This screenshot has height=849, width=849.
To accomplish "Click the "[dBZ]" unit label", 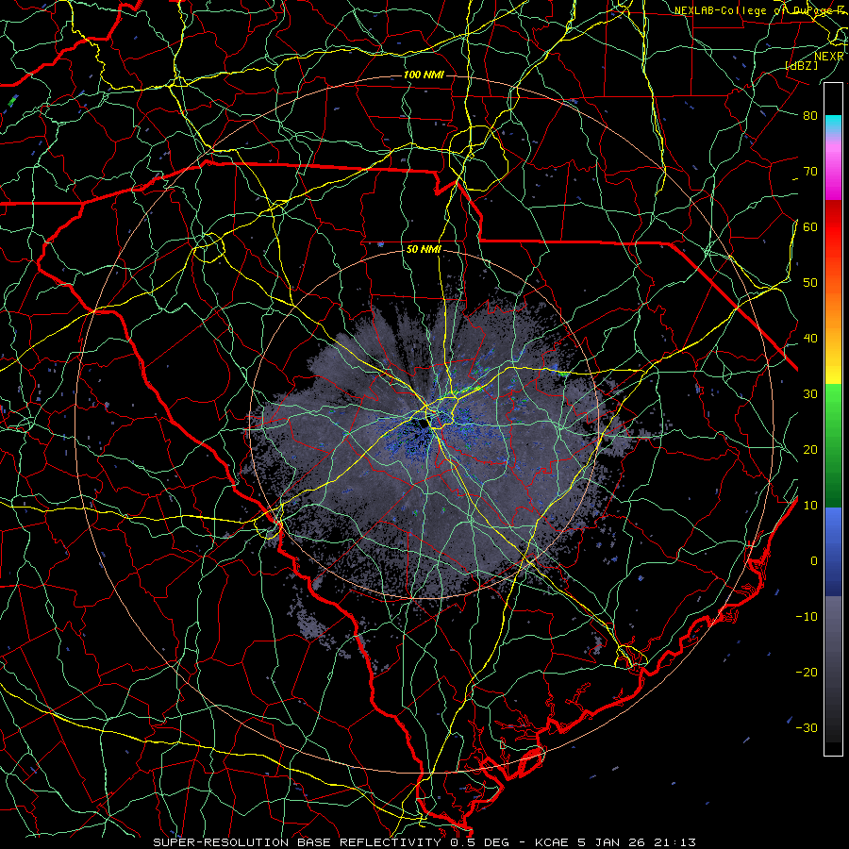I will click(801, 65).
